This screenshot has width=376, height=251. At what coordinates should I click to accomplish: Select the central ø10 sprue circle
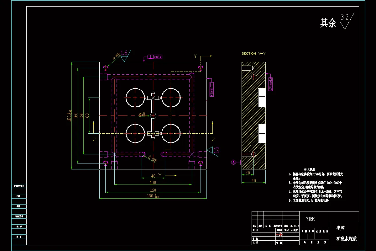(153, 116)
